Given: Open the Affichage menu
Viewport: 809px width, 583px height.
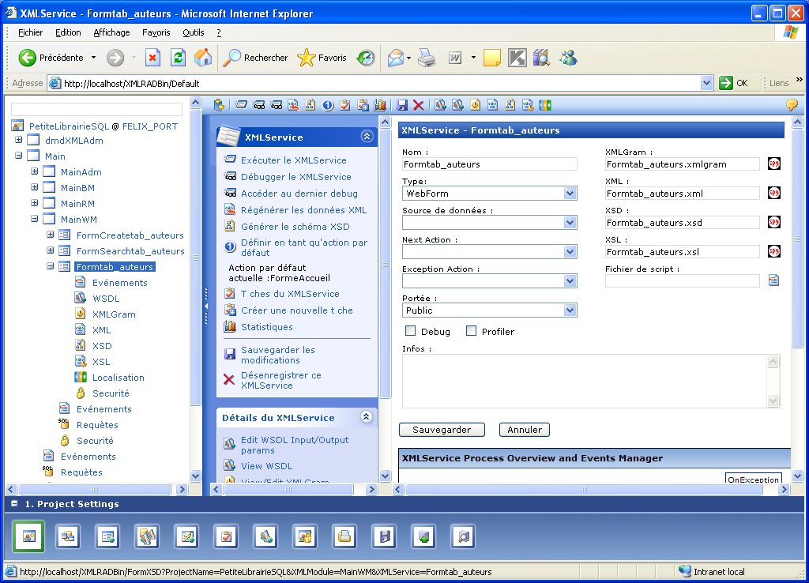Looking at the screenshot, I should (111, 32).
